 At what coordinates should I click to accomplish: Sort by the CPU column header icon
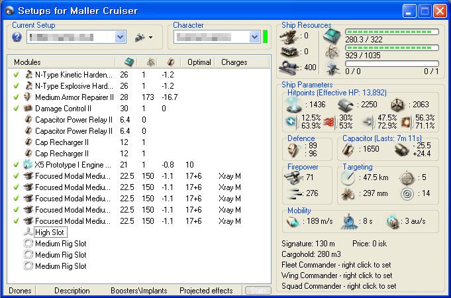[129, 62]
